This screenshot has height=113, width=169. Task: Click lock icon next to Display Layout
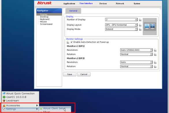(140, 25)
